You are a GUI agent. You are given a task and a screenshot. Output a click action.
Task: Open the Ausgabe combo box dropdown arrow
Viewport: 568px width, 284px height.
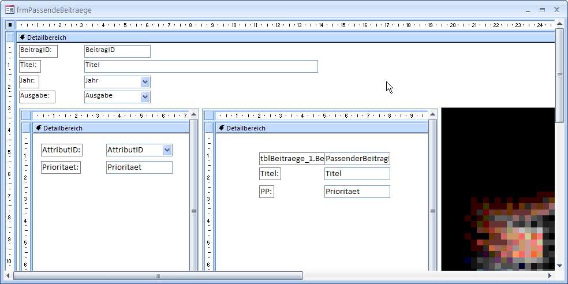145,96
